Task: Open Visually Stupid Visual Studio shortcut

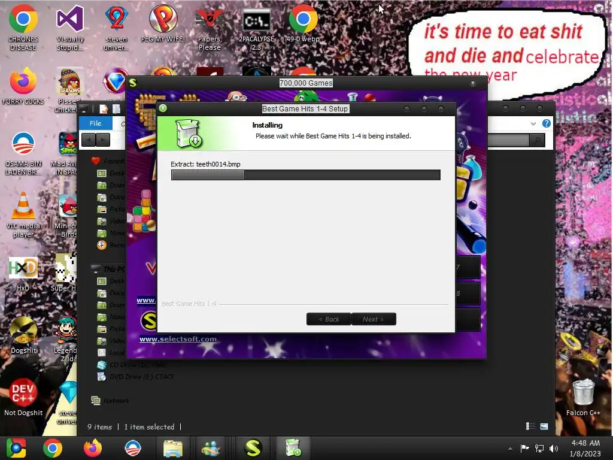Action: (x=70, y=28)
